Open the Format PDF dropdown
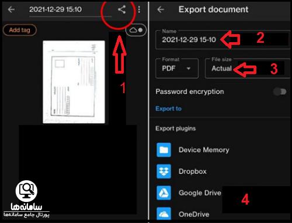This screenshot has height=223, width=292. 177,68
